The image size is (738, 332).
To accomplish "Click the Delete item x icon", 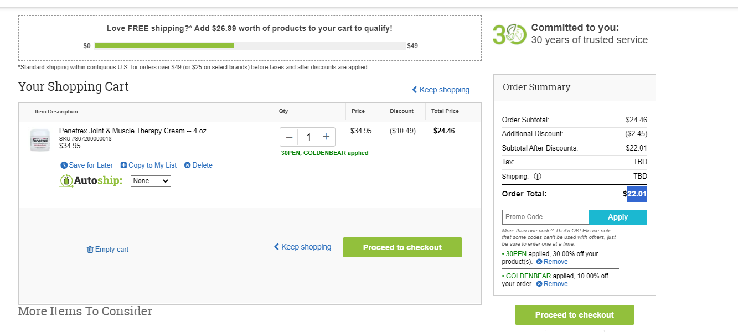I will point(187,165).
